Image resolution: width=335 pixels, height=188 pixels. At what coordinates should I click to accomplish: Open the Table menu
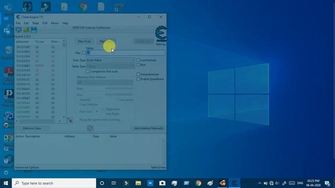pyautogui.click(x=35, y=23)
